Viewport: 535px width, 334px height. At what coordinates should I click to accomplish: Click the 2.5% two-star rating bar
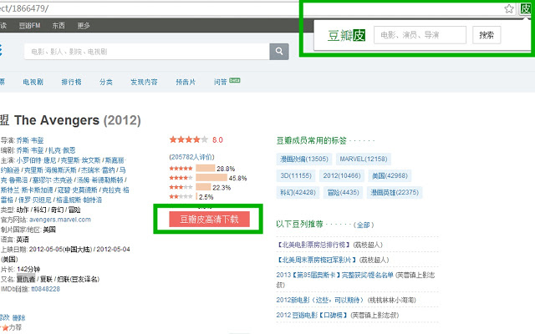pos(196,196)
